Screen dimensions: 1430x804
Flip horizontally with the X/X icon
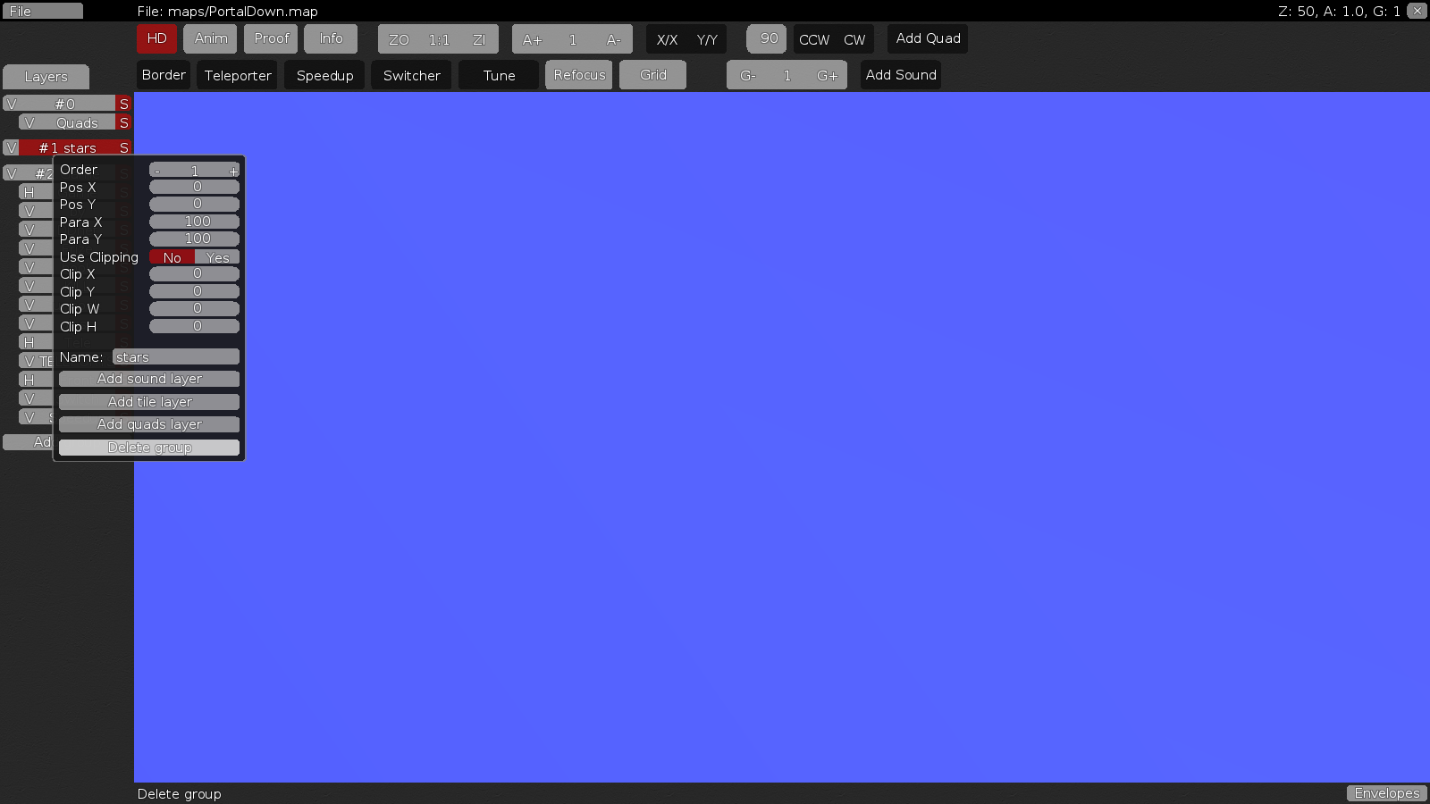[667, 39]
